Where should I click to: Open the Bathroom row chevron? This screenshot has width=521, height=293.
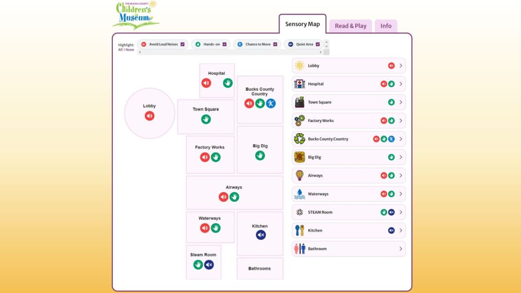[401, 249]
